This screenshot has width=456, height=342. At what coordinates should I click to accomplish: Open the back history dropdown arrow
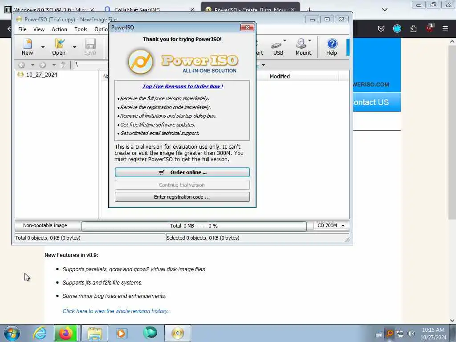(x=33, y=65)
